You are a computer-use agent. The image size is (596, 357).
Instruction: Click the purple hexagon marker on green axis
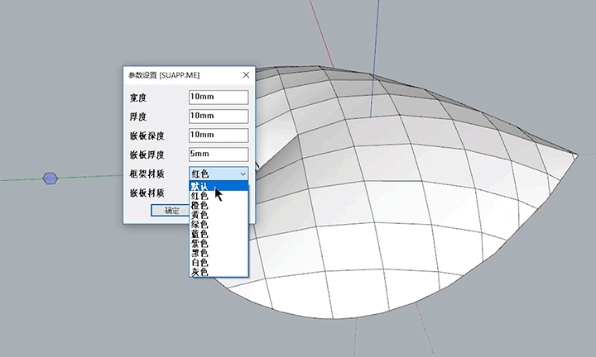[50, 178]
